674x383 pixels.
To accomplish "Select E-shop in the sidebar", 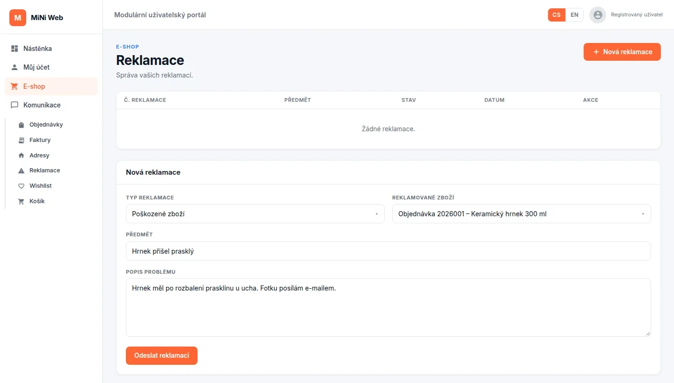I will tap(51, 86).
